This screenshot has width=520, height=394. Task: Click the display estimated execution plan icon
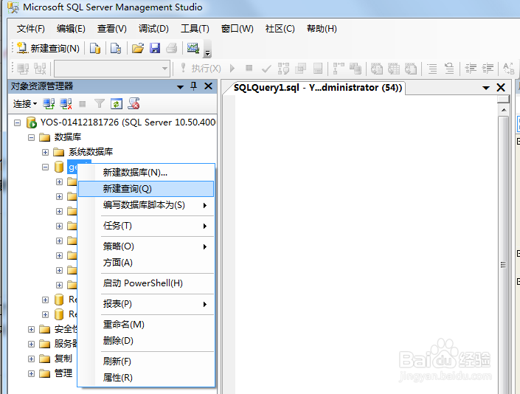coord(283,69)
